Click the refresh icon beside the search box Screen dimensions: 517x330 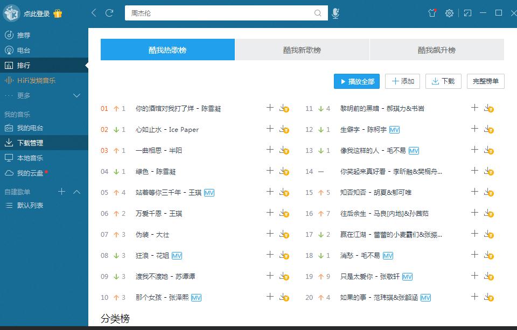[109, 13]
